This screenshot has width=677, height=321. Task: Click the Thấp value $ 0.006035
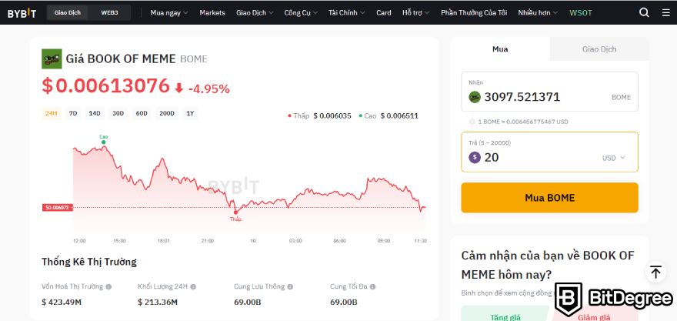332,115
